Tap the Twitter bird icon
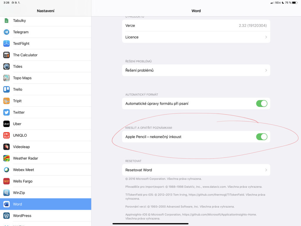The height and width of the screenshot is (226, 301). coord(6,112)
